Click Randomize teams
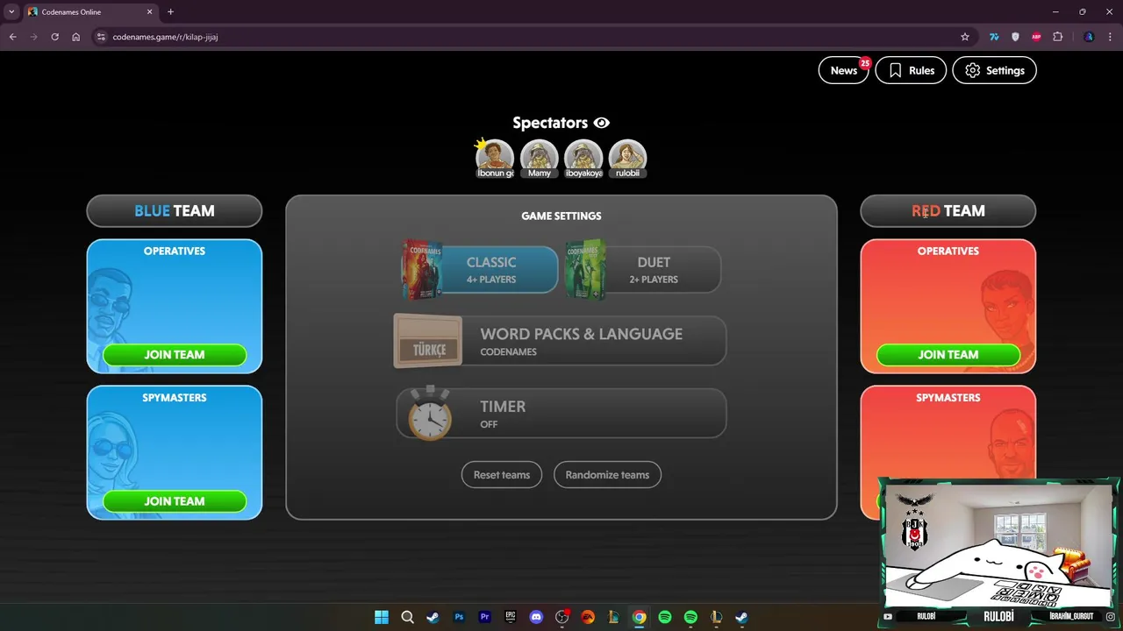The image size is (1123, 631). tap(607, 475)
